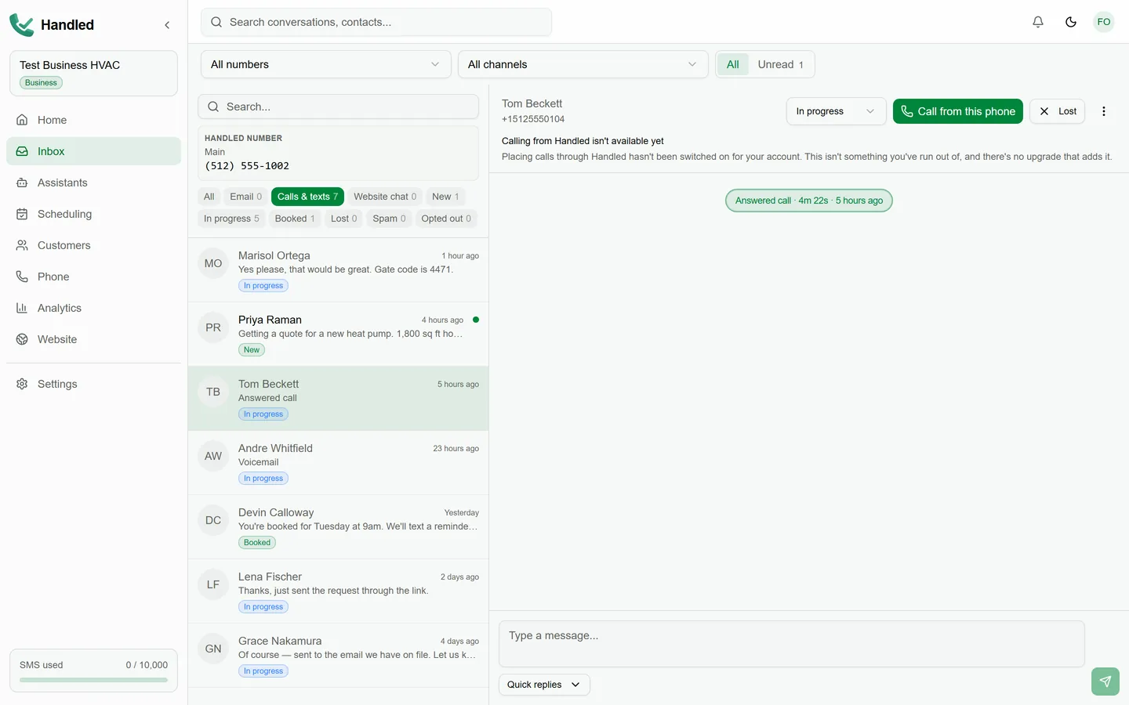Click the Answered call 4m 22s badge
This screenshot has width=1129, height=705.
click(x=809, y=201)
